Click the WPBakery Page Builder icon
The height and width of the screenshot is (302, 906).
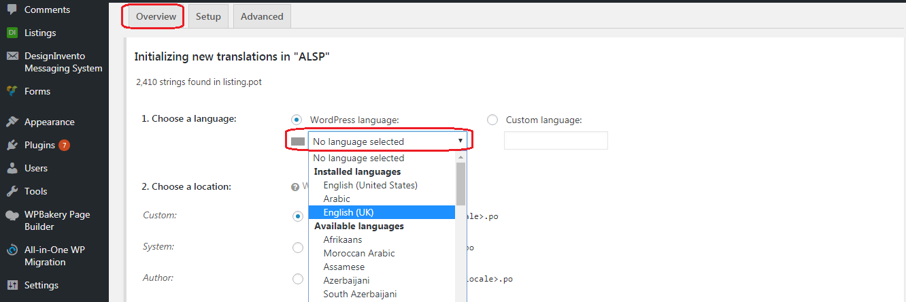pyautogui.click(x=12, y=215)
